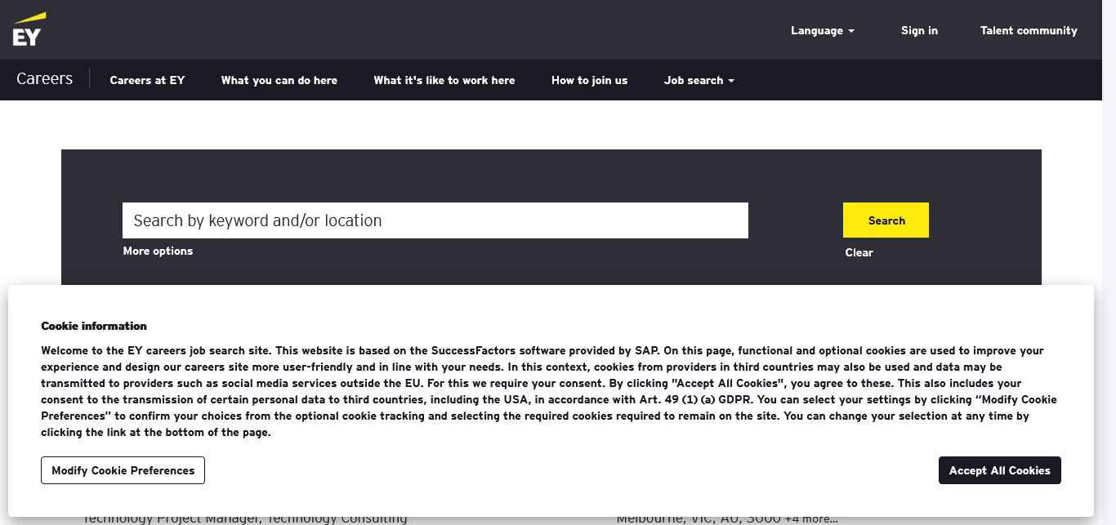This screenshot has height=525, width=1116.
Task: Focus the keyword and location search field
Action: click(x=435, y=220)
